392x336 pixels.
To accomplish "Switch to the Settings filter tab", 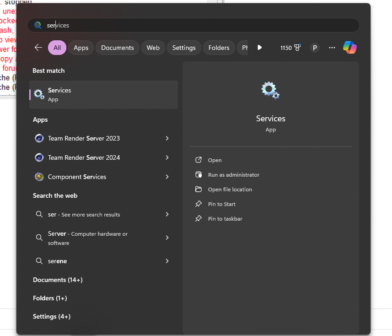I will (x=184, y=48).
